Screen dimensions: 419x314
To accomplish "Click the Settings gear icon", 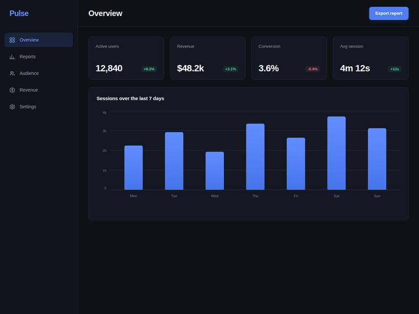I will click(x=12, y=107).
